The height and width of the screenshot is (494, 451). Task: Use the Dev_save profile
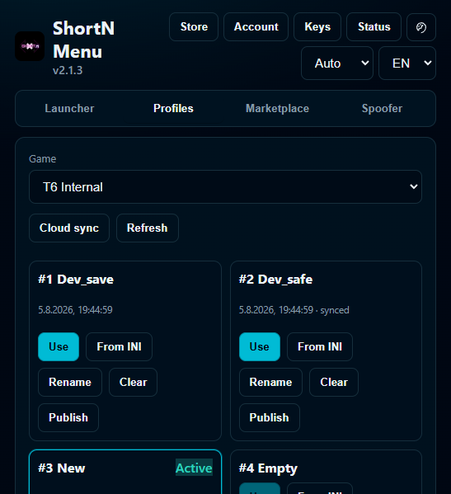59,346
